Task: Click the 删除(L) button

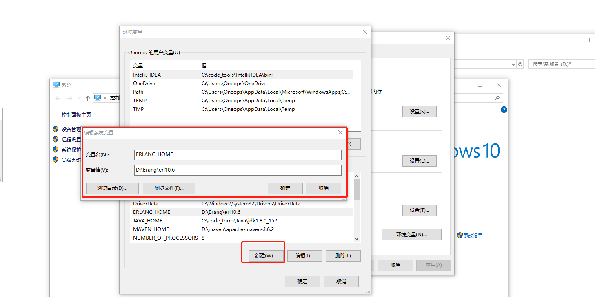Action: point(343,256)
